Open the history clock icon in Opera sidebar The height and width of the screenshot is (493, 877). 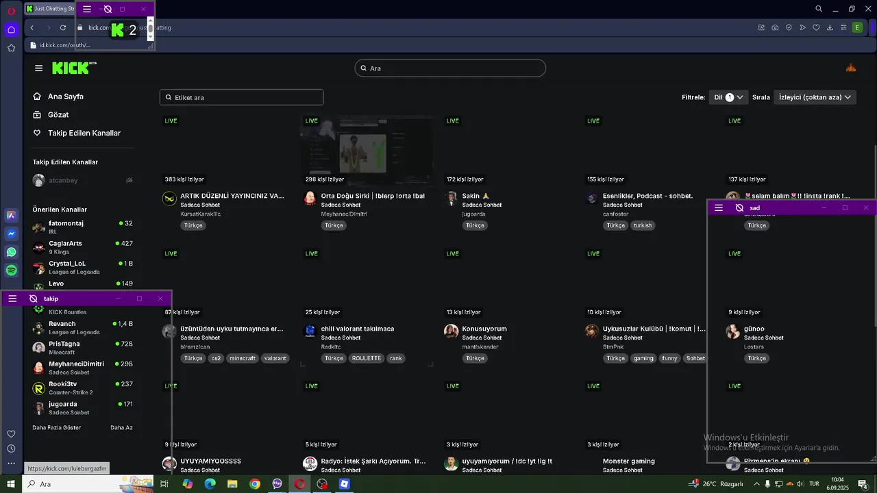[11, 448]
